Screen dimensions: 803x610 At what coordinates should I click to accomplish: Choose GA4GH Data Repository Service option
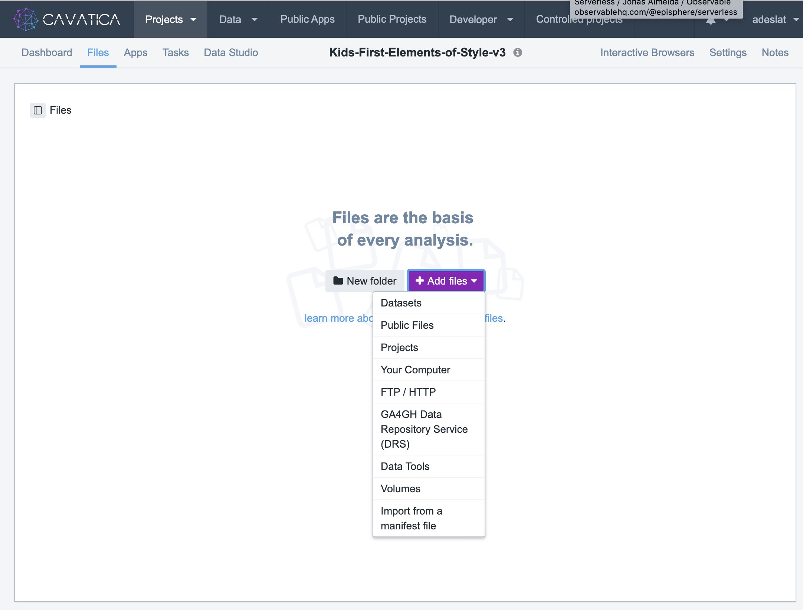(x=424, y=429)
